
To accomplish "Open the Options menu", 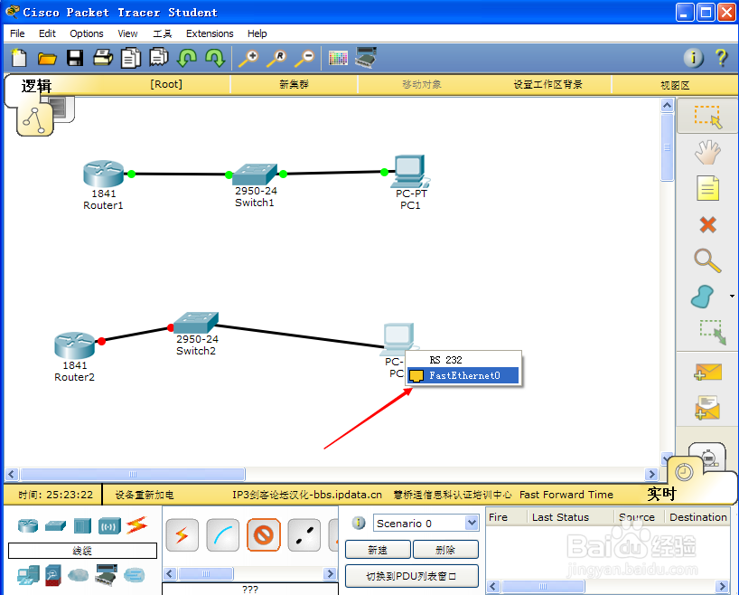I will pos(86,33).
